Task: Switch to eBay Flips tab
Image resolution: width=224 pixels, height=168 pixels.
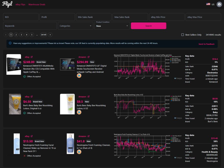Action: pos(20,4)
